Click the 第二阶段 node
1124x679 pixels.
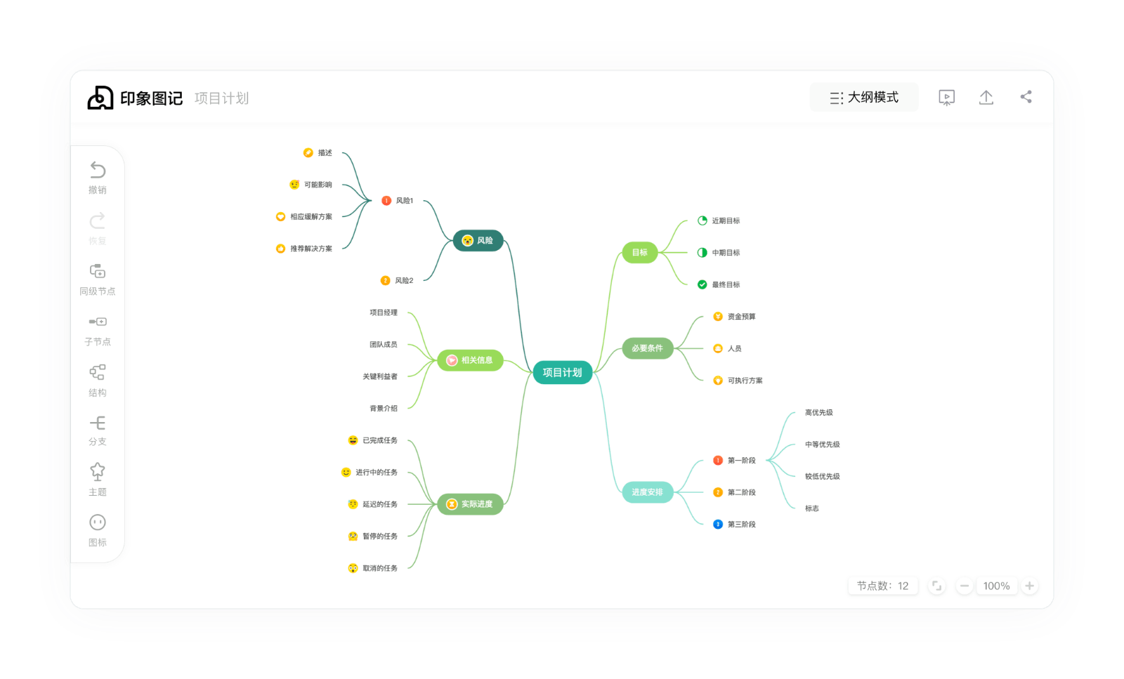click(x=734, y=492)
